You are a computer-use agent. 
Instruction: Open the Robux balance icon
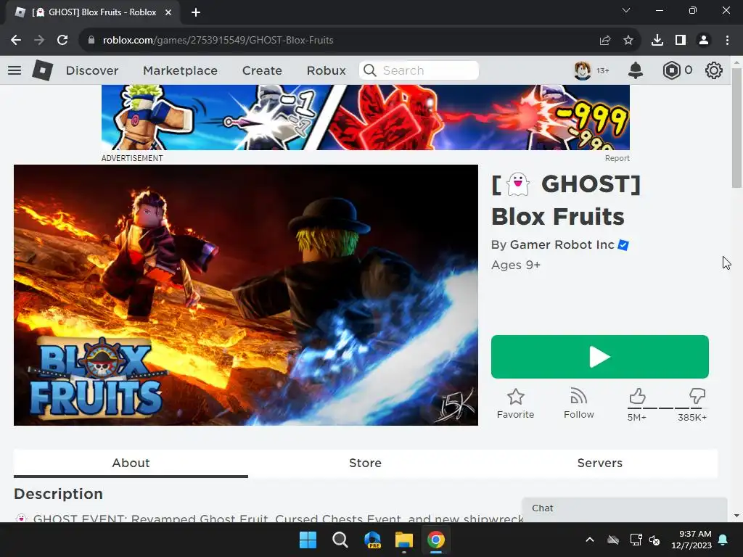[x=671, y=70]
